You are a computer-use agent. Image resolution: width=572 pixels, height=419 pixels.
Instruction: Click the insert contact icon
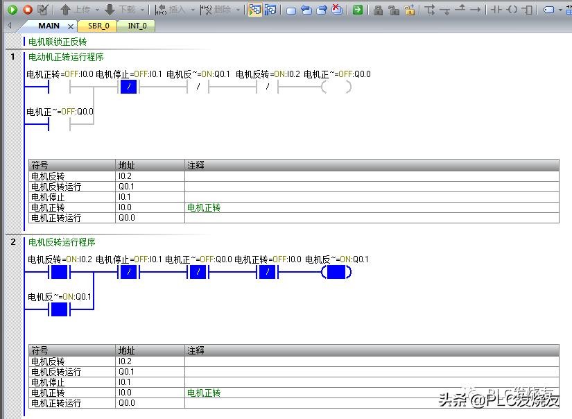pos(496,10)
